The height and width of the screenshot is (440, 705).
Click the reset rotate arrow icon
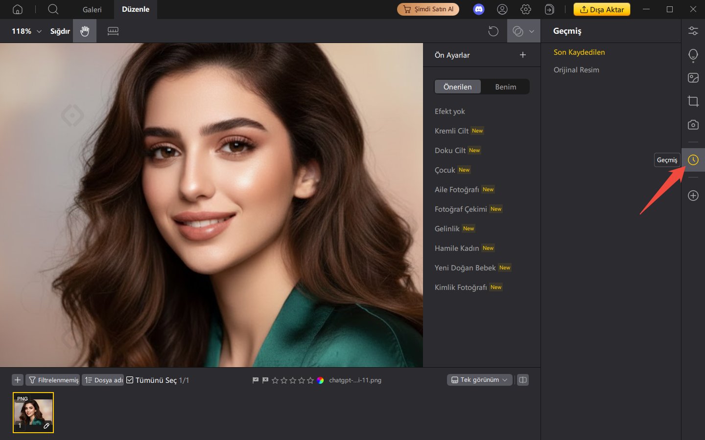[493, 31]
